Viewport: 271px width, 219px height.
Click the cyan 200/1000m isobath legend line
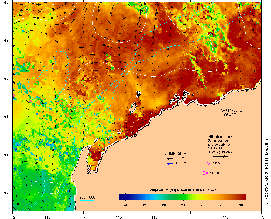pos(86,200)
